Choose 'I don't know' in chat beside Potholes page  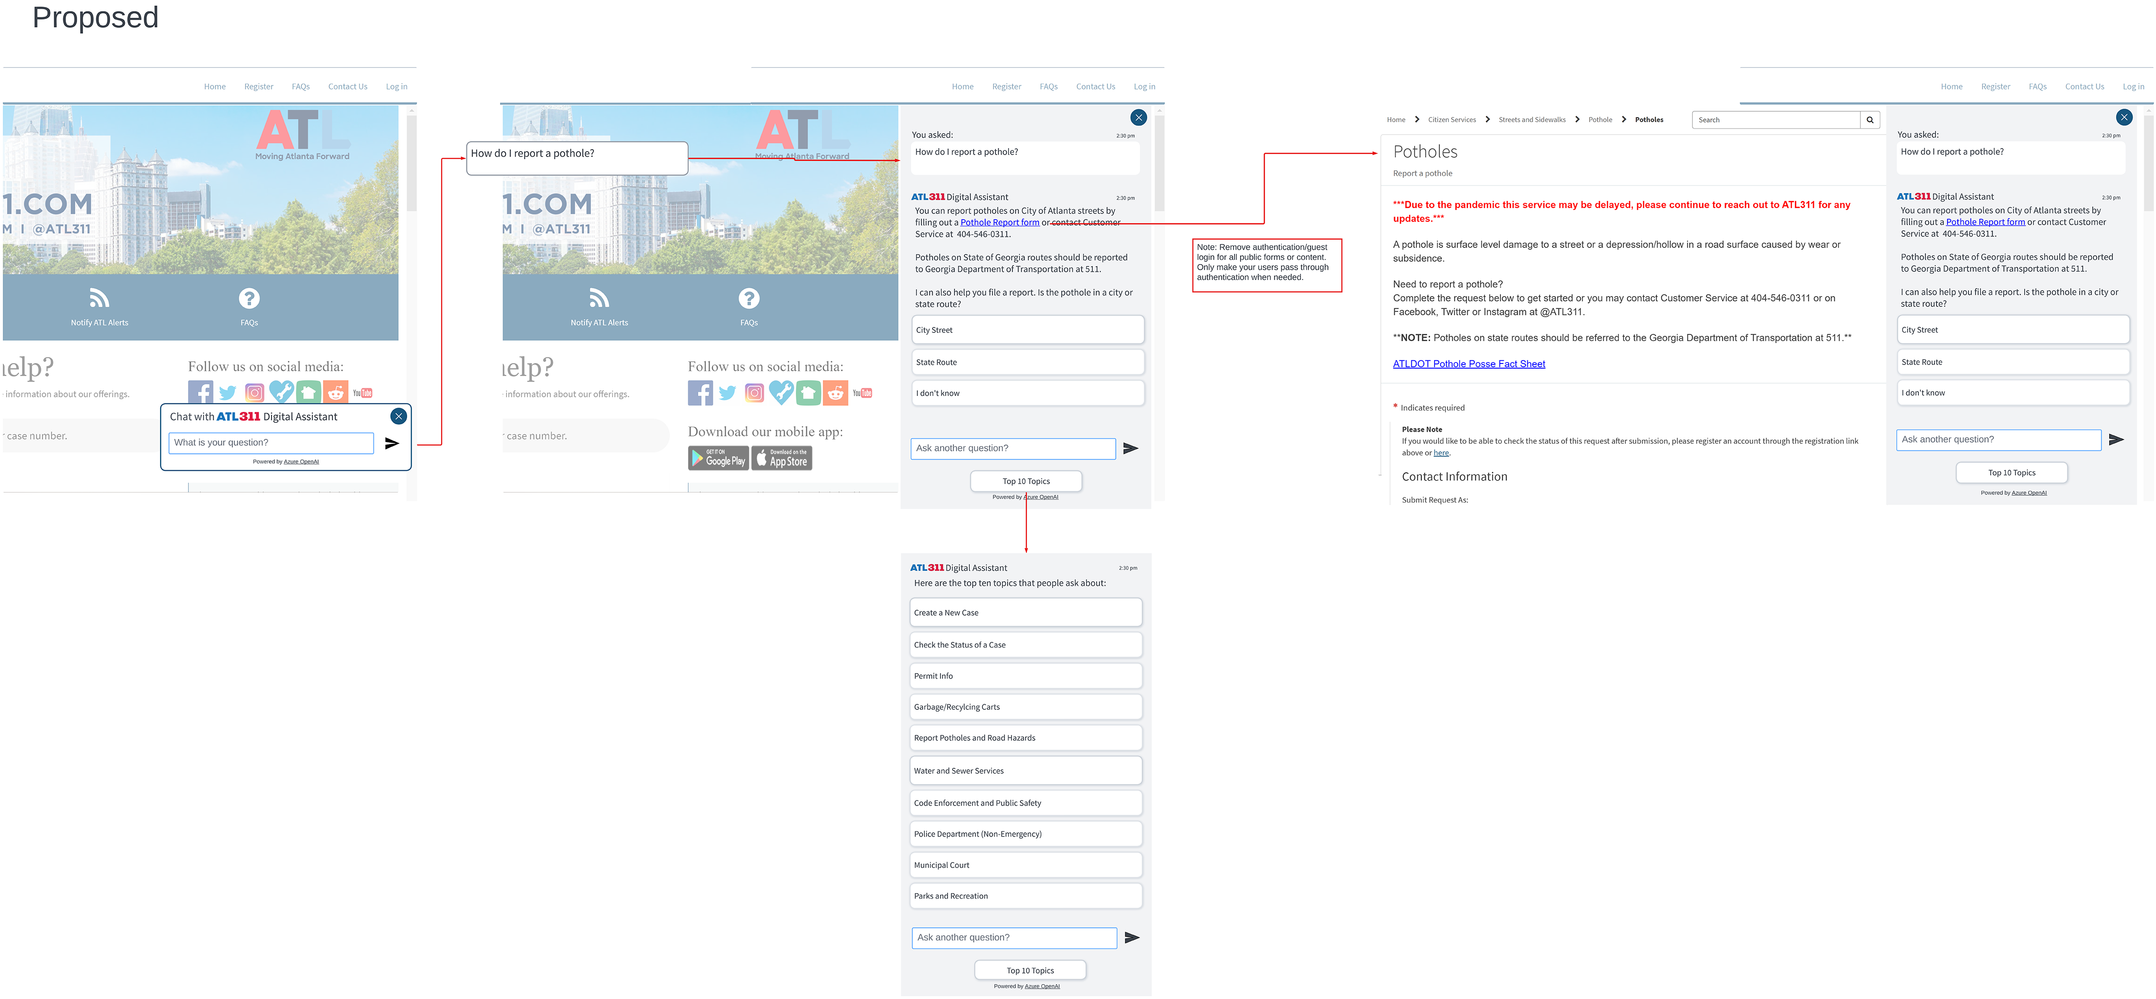[2013, 393]
